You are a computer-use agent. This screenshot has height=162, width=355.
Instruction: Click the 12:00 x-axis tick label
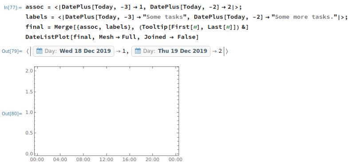click(x=106, y=159)
